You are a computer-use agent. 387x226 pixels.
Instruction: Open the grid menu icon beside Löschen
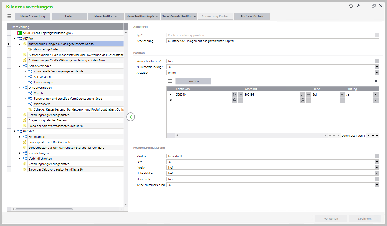[170, 81]
